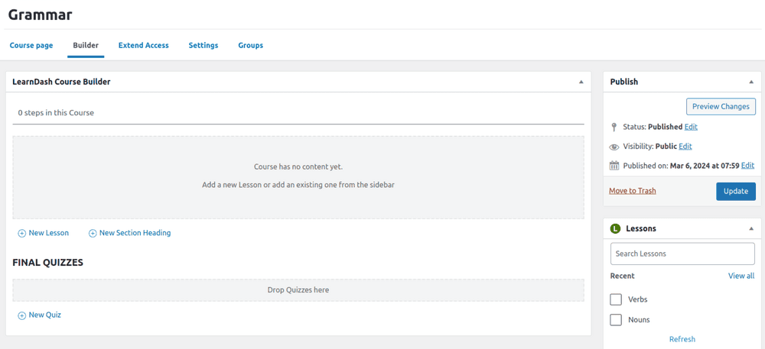Click the plus icon beside New Lesson
This screenshot has height=349, width=765.
(x=22, y=234)
